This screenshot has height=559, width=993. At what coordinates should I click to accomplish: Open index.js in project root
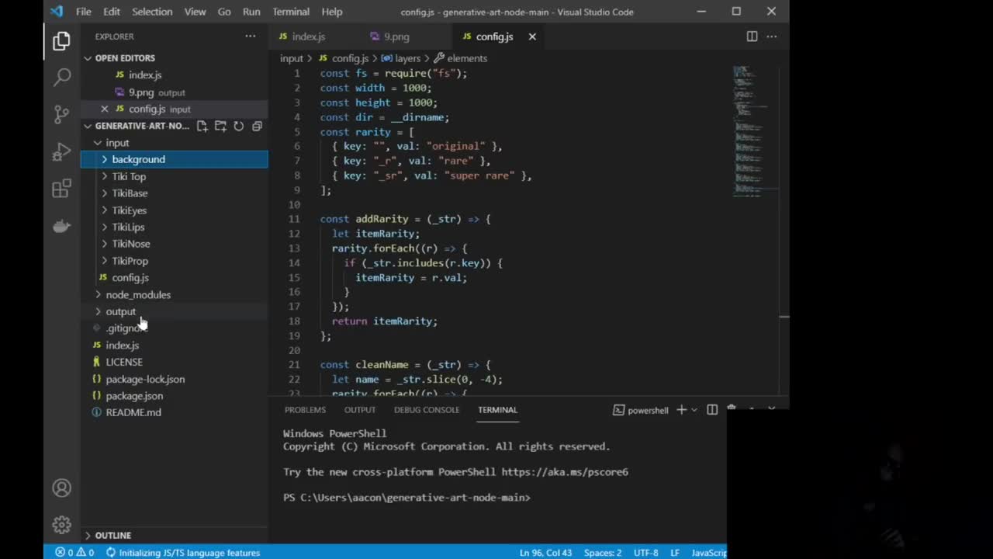[x=123, y=345]
